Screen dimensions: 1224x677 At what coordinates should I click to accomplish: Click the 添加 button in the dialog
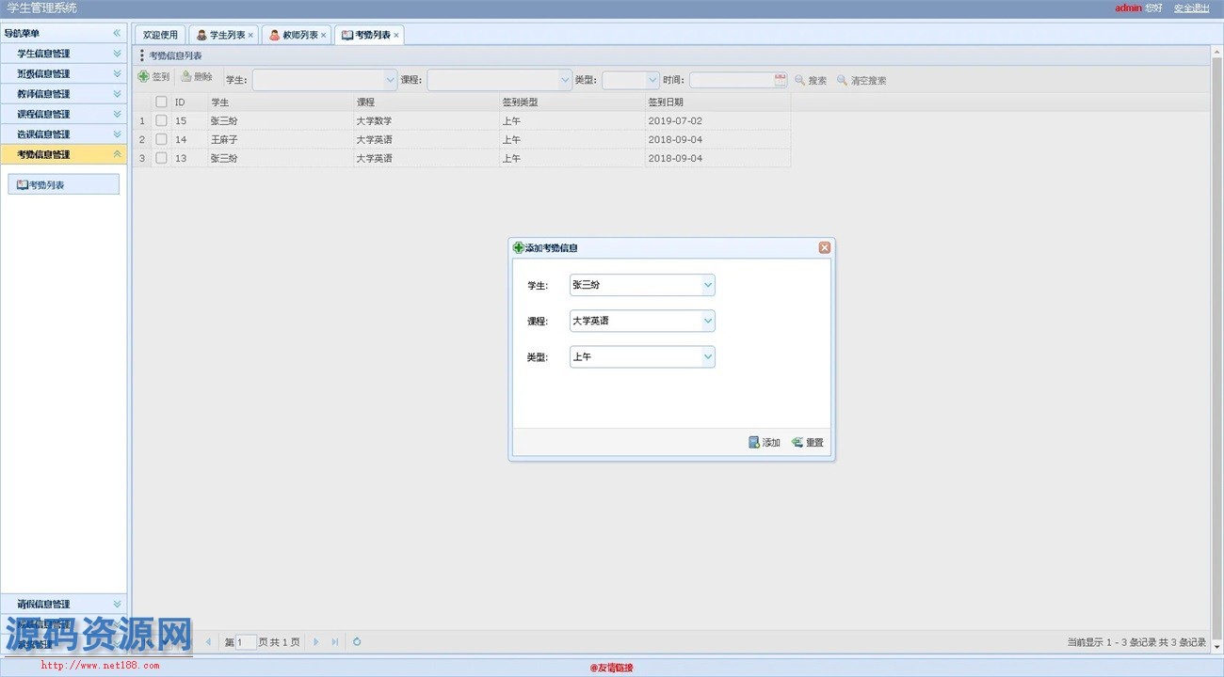point(765,443)
